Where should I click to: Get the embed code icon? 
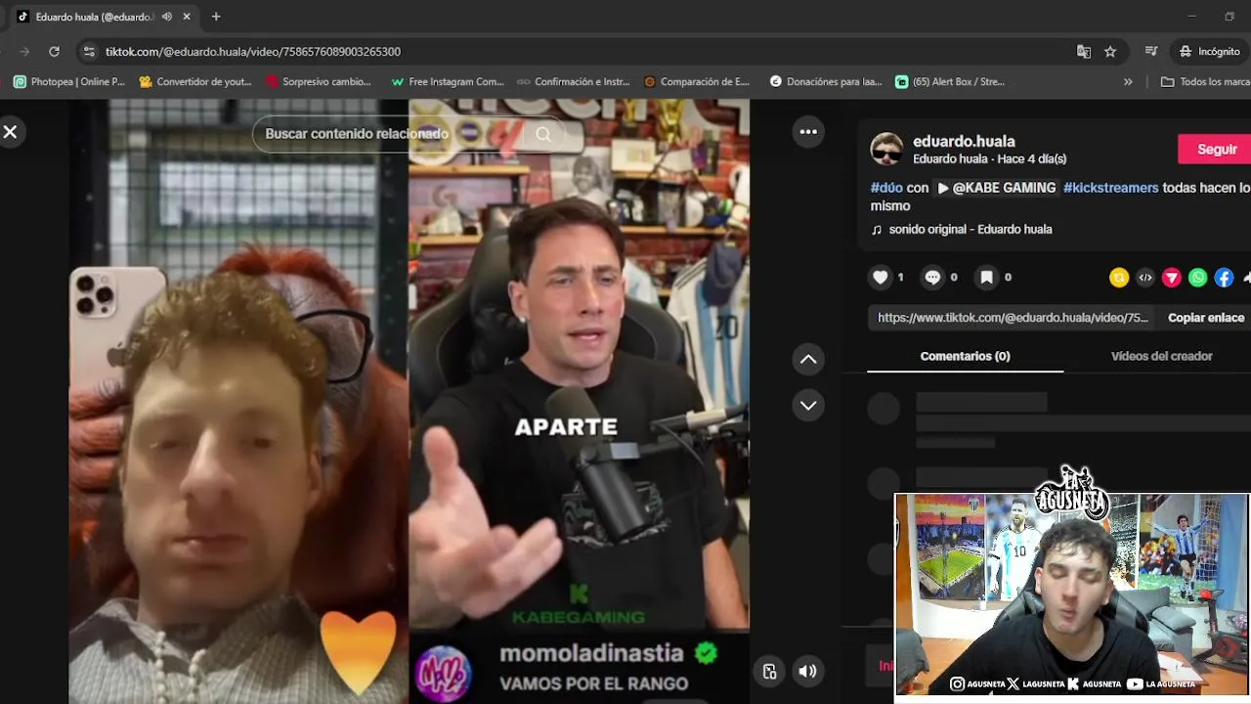[1145, 278]
